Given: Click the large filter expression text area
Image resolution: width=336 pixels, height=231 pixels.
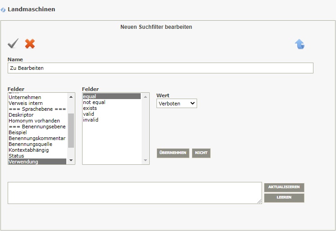Looking at the screenshot, I should (134, 193).
